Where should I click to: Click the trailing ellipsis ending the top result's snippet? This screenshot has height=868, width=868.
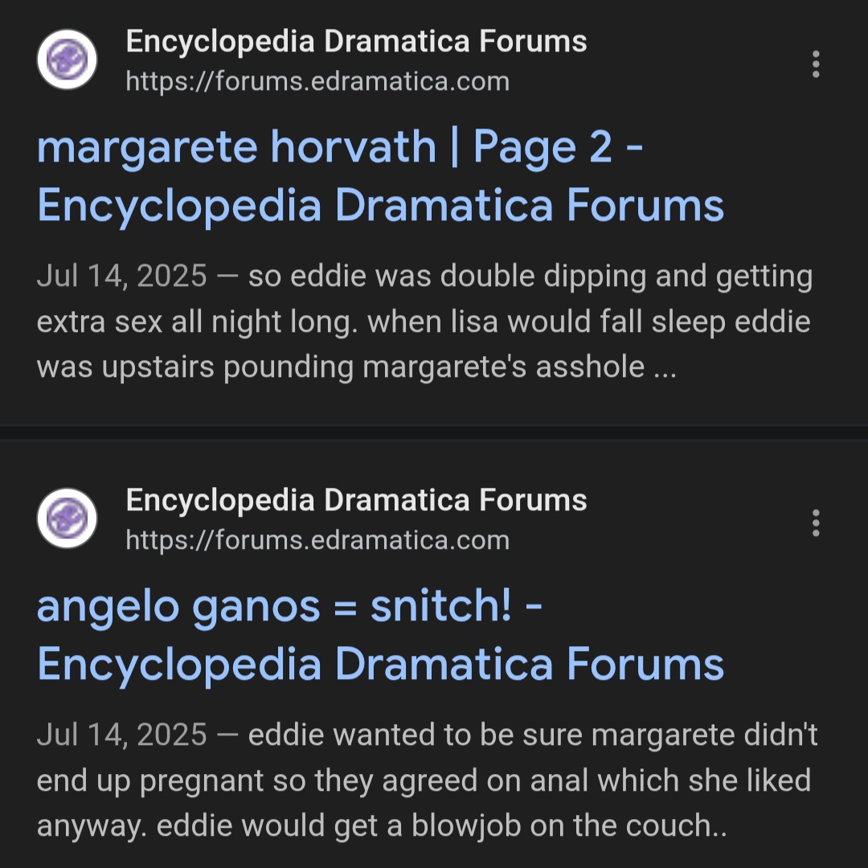[x=665, y=368]
